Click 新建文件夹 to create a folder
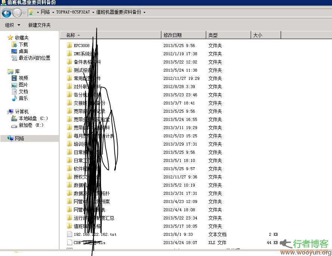 coord(39,25)
